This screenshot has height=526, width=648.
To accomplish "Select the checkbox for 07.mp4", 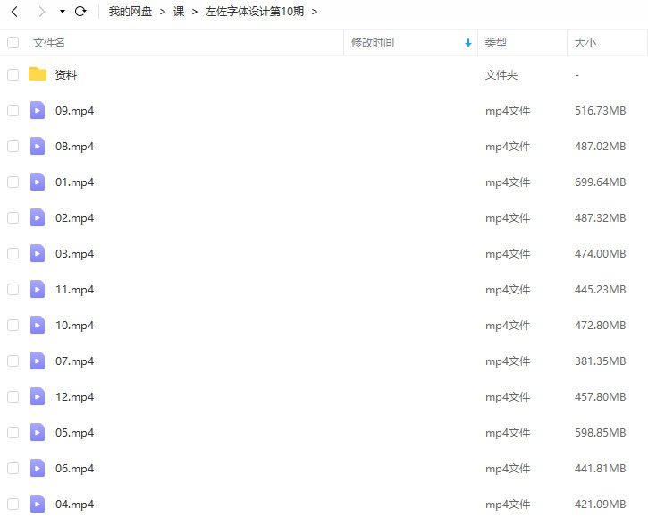I will coord(13,361).
